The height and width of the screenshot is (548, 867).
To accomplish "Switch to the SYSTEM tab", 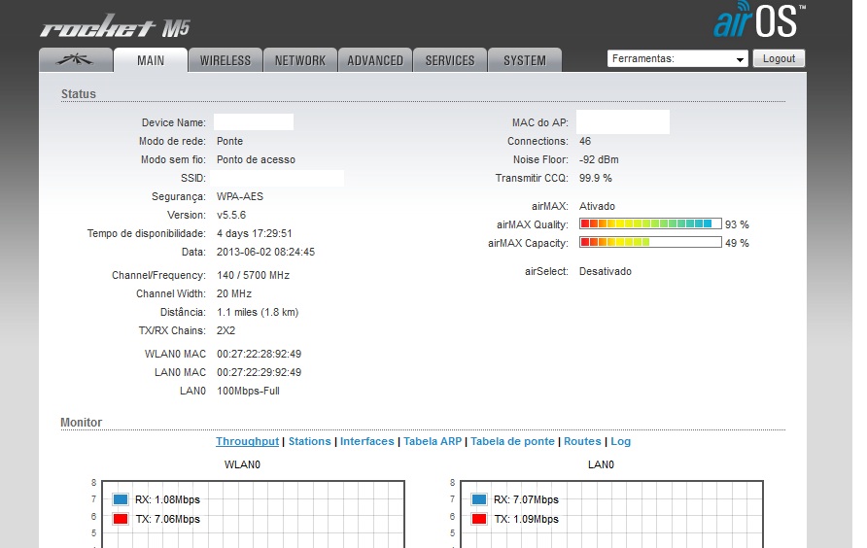I will click(x=525, y=59).
